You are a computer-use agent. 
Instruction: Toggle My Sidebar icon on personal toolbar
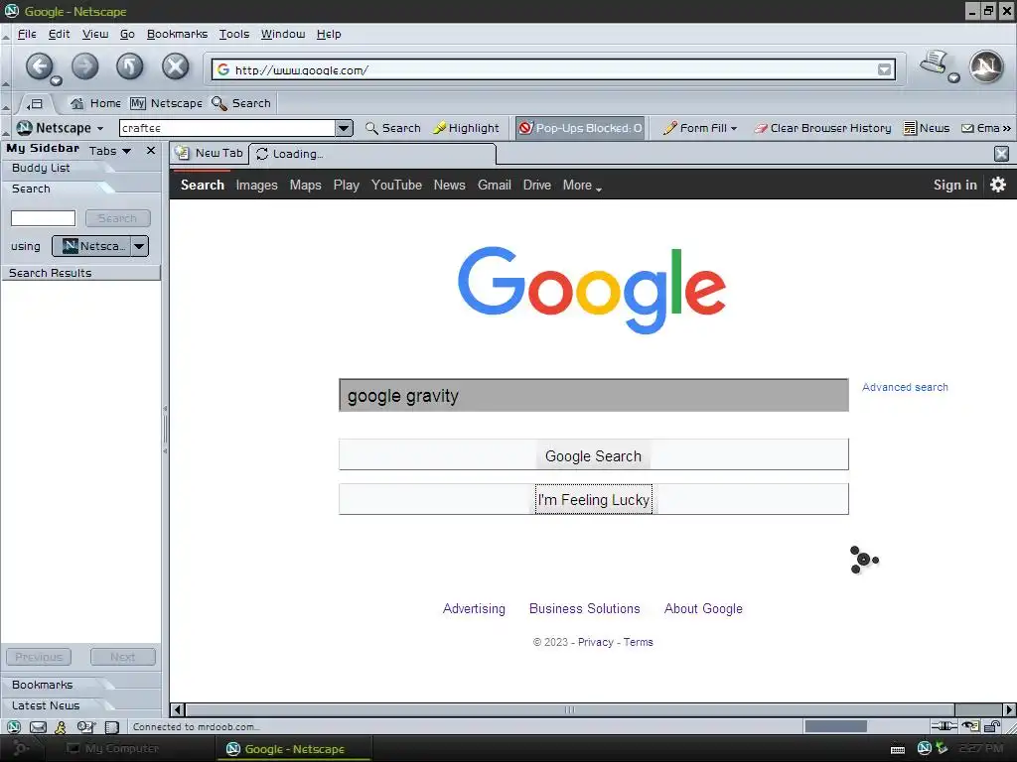pos(35,103)
